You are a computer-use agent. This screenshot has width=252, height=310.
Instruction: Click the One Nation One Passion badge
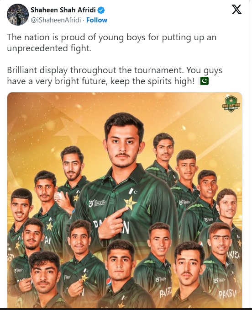point(231,104)
